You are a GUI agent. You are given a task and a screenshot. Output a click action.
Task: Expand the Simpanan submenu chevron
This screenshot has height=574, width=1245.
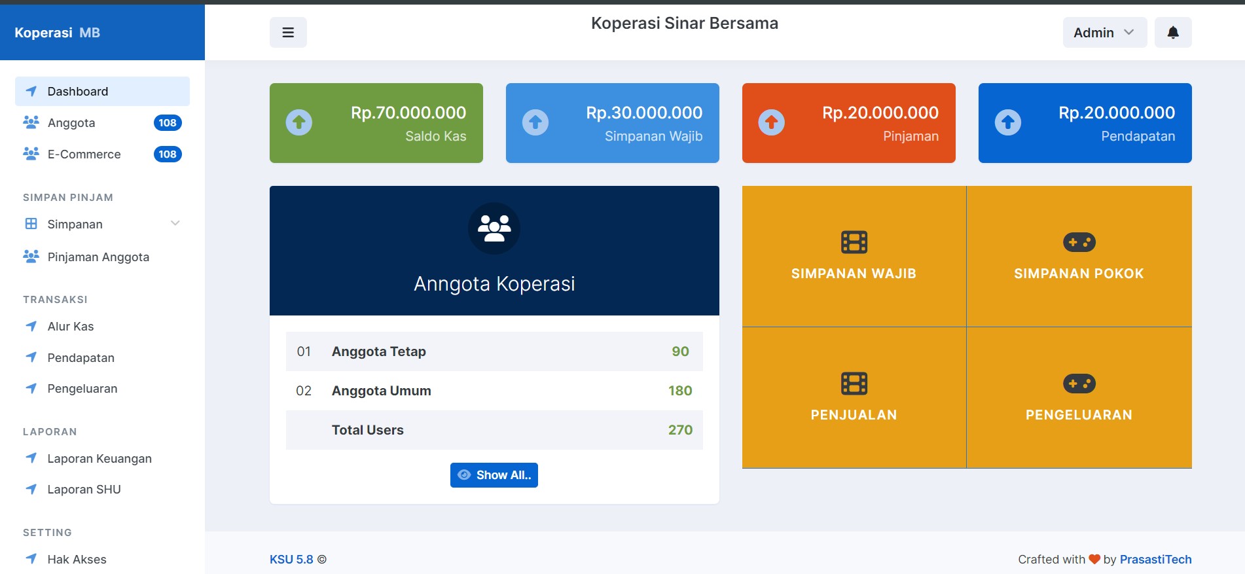coord(175,224)
